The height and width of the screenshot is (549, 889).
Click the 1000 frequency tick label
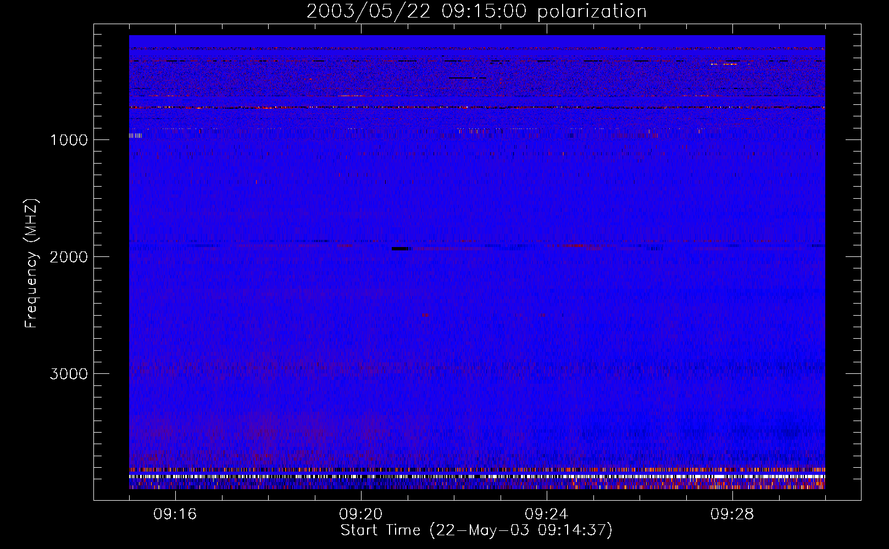coord(69,140)
